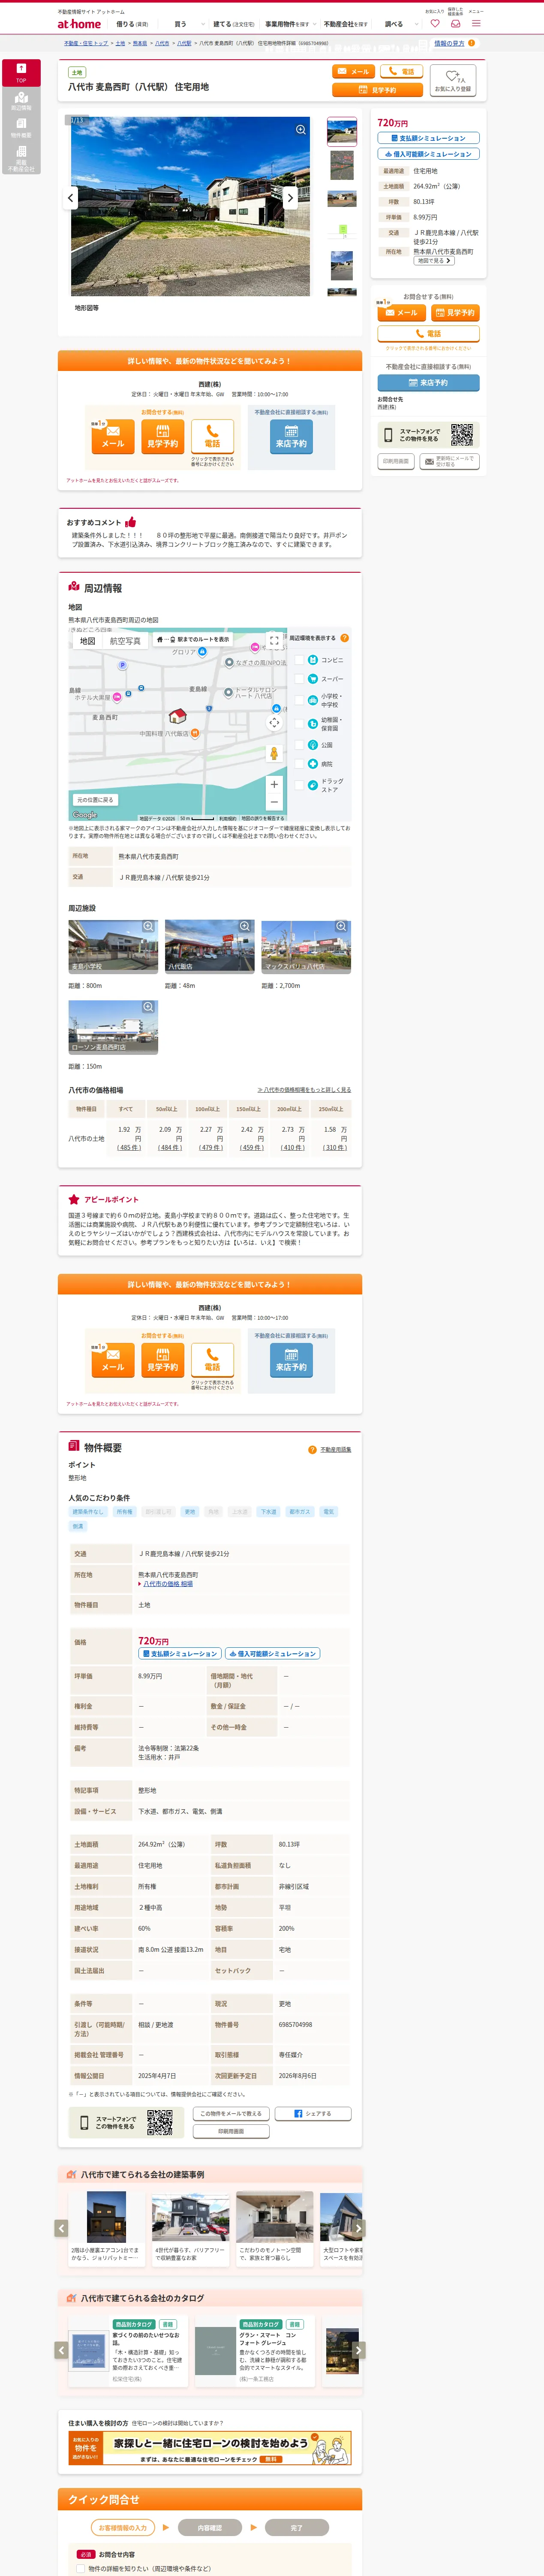The image size is (544, 2576).
Task: Open the hamburger menu icon in header
Action: coord(476,23)
